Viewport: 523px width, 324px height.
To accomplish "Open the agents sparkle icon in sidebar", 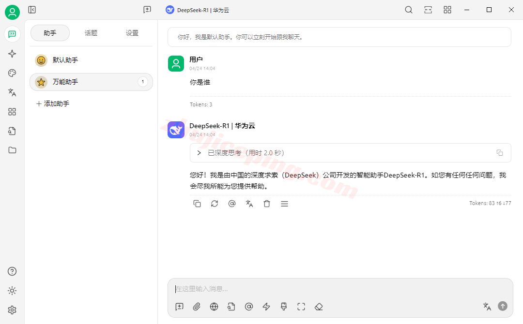I will (x=12, y=54).
